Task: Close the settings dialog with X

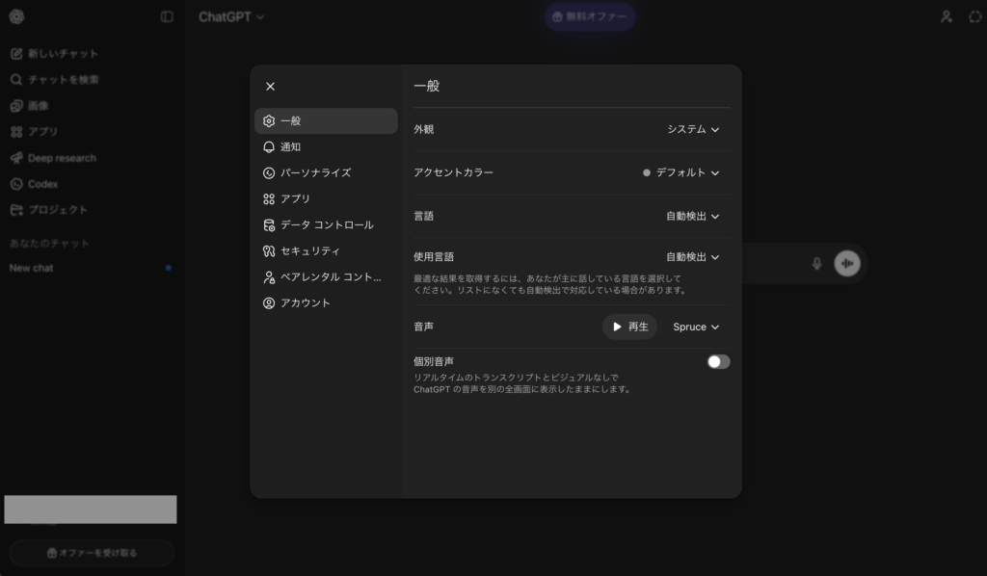Action: tap(270, 87)
